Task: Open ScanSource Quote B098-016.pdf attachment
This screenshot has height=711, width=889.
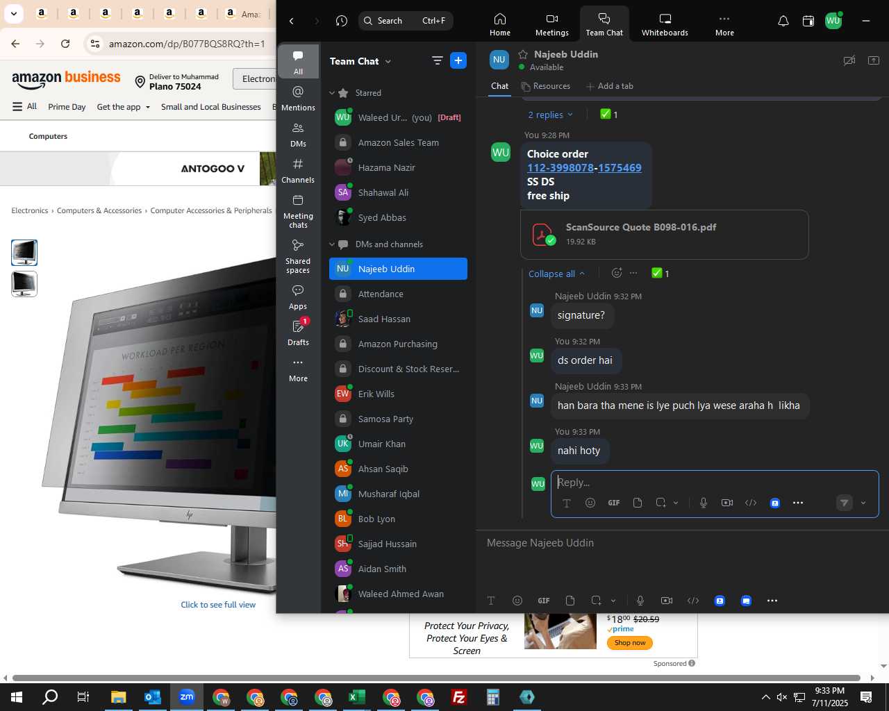Action: point(665,235)
